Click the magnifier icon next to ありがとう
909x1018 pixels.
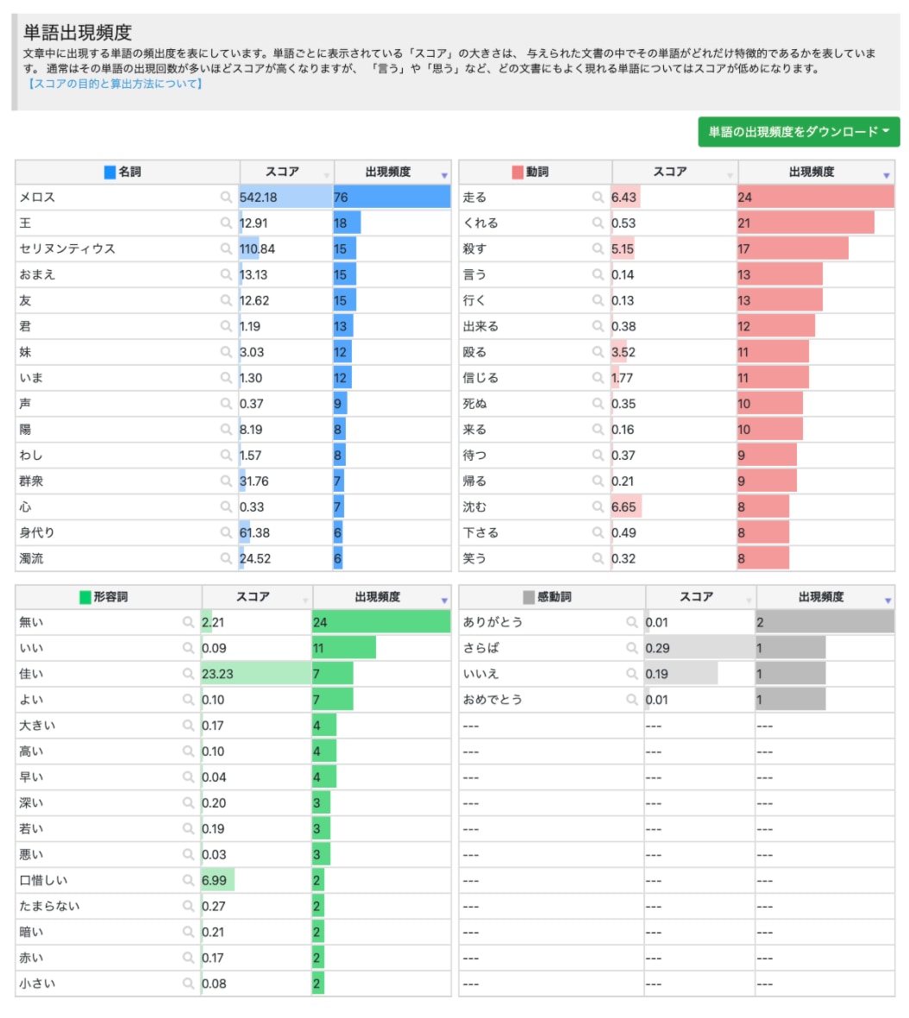(632, 622)
